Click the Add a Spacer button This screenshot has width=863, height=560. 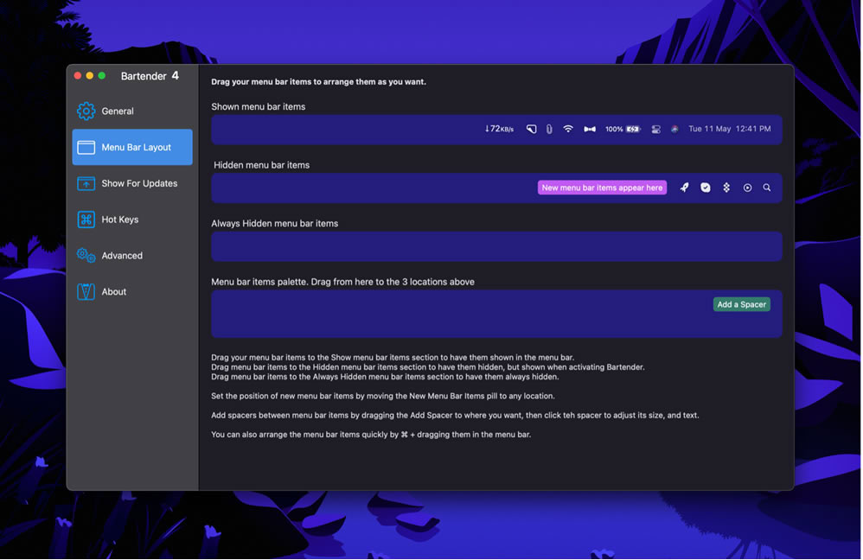[x=741, y=305]
